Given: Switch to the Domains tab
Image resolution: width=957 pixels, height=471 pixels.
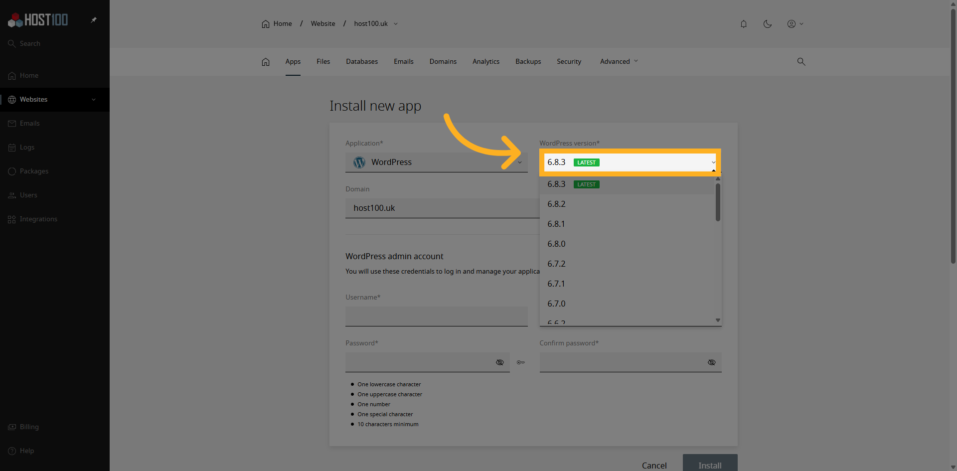Looking at the screenshot, I should 443,61.
